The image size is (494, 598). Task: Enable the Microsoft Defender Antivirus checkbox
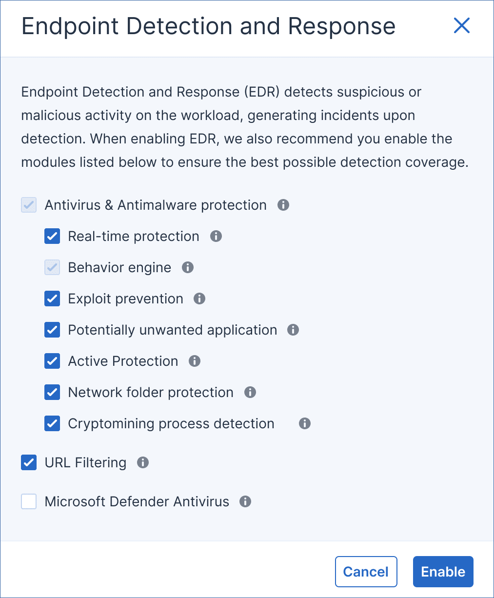click(x=29, y=501)
